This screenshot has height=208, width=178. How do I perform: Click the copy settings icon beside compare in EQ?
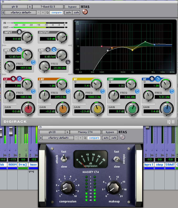[x=48, y=13]
